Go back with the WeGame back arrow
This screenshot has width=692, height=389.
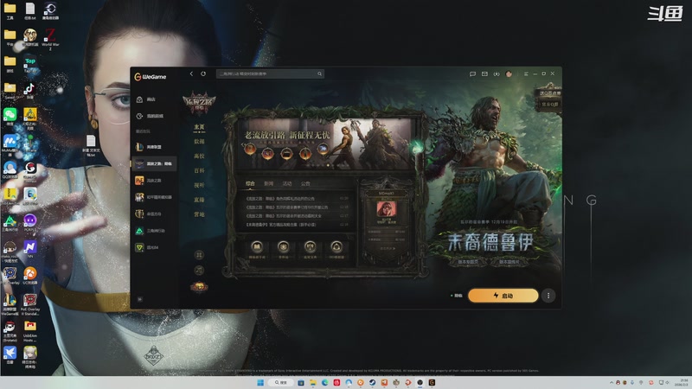point(191,73)
